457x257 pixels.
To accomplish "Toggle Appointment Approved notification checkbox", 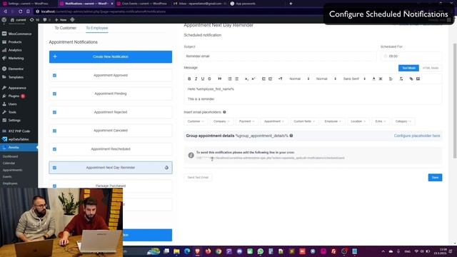I will click(54, 75).
